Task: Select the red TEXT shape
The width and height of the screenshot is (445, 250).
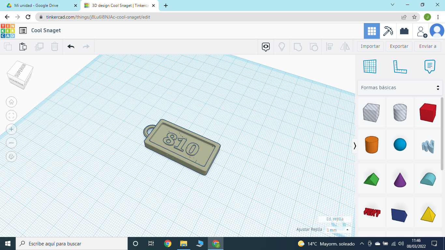Action: click(x=371, y=213)
